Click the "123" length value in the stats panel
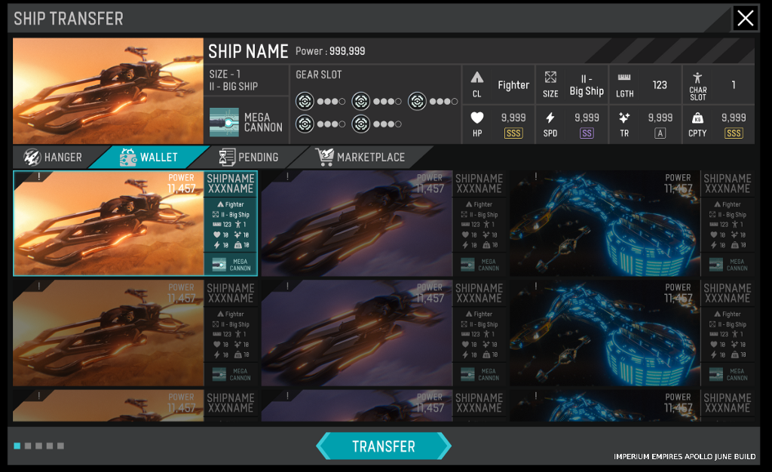Image resolution: width=772 pixels, height=472 pixels. point(660,85)
